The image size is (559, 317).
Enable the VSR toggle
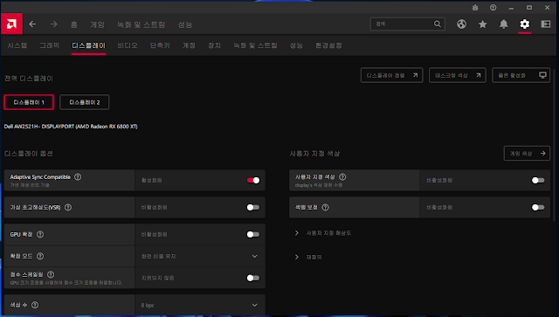253,207
